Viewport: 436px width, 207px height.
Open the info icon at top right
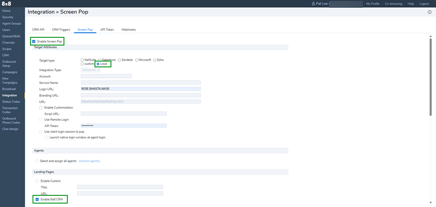pos(429,12)
